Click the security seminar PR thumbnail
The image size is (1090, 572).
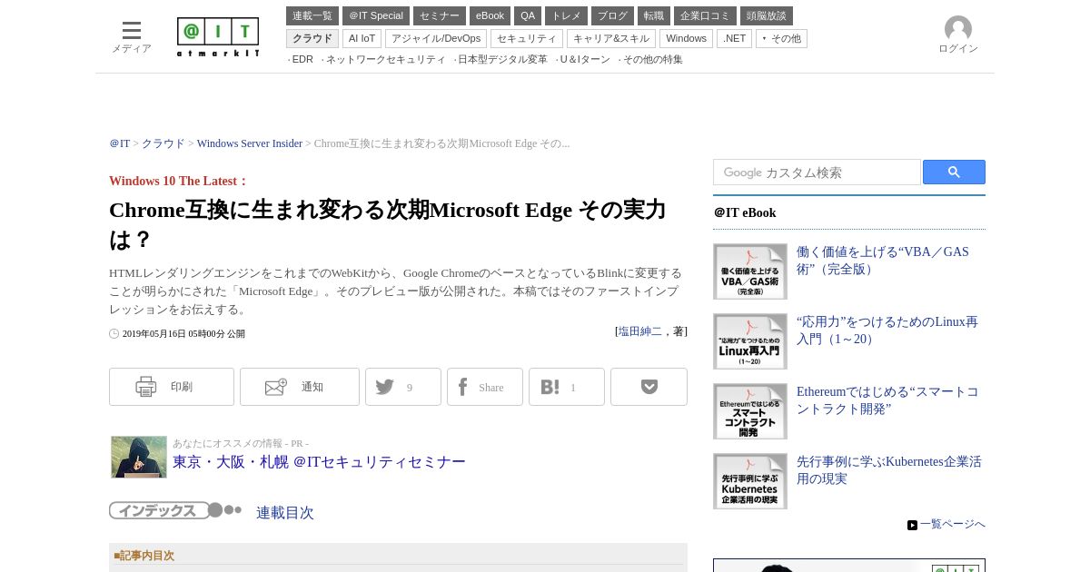pyautogui.click(x=139, y=457)
